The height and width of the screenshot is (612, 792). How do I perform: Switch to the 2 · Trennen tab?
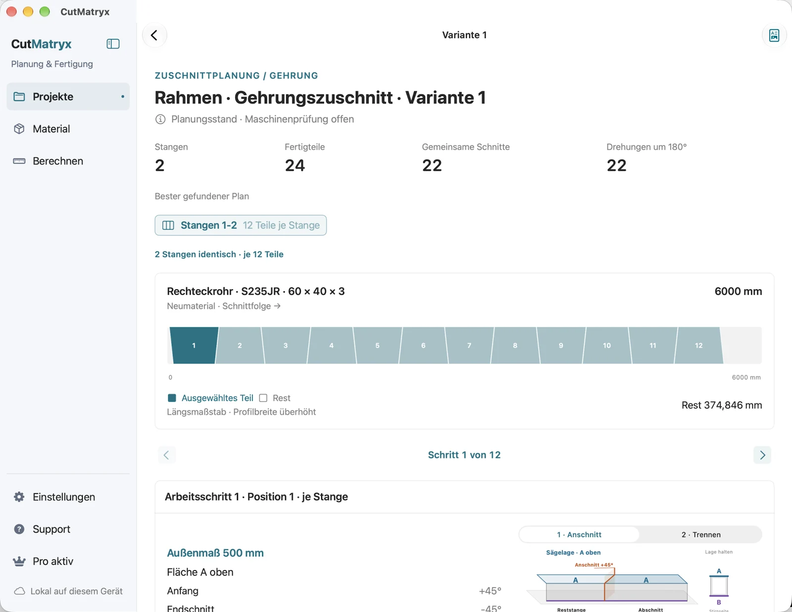click(x=701, y=535)
